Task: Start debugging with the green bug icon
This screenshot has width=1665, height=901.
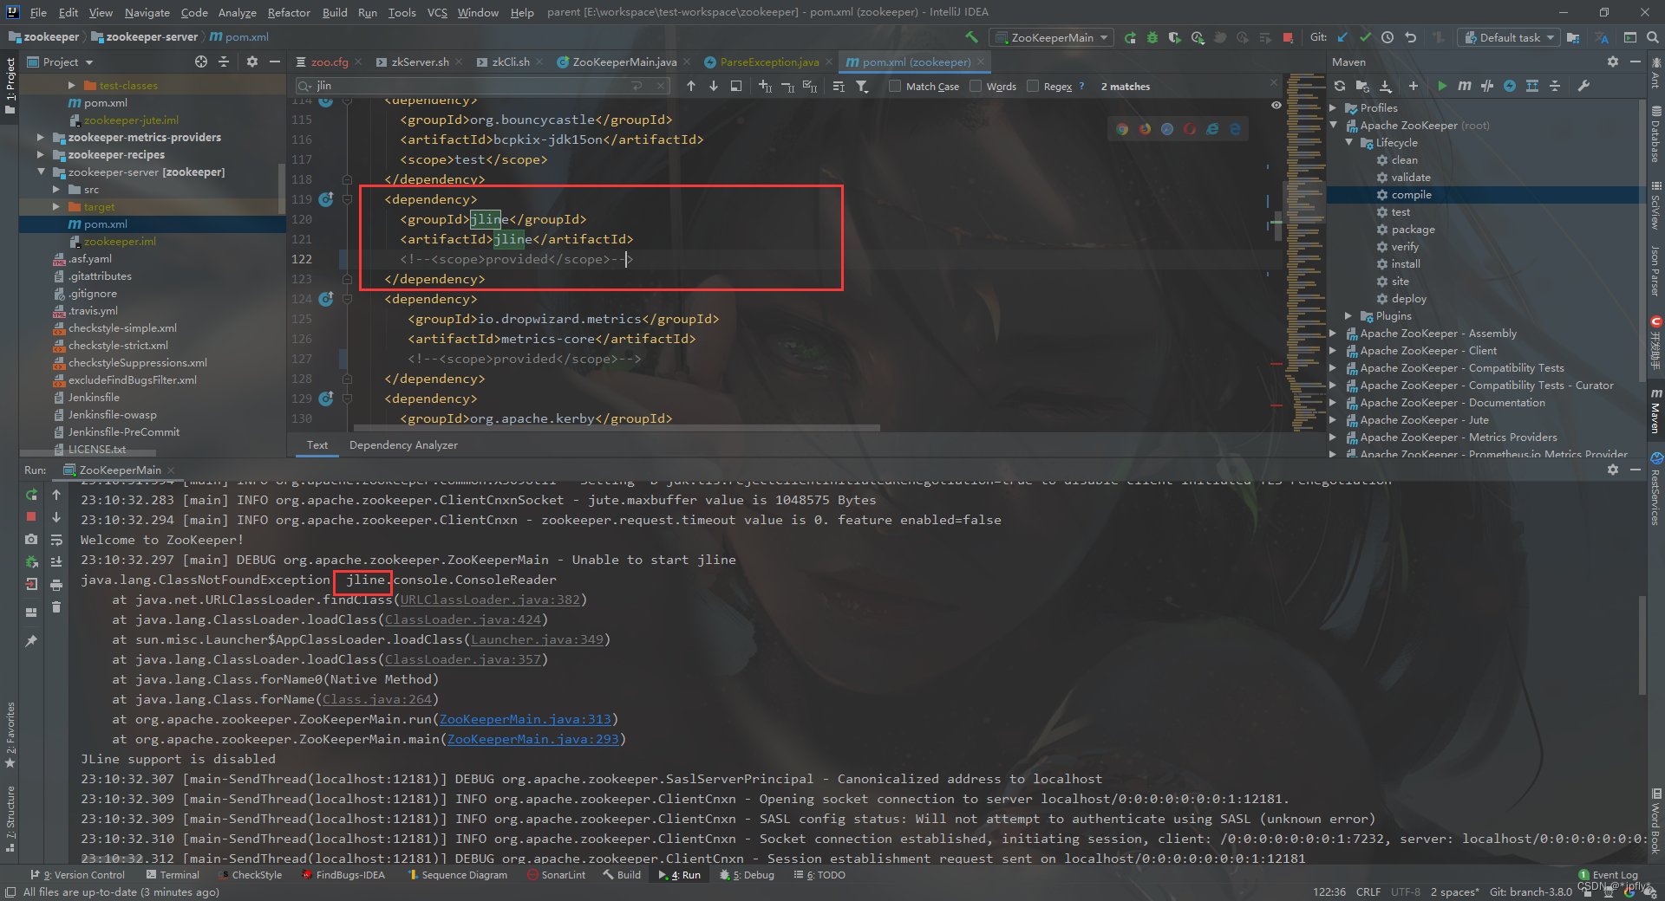Action: 1152,37
